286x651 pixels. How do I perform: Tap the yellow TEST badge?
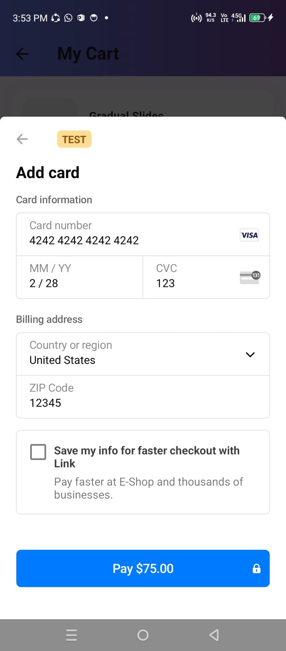click(x=74, y=139)
